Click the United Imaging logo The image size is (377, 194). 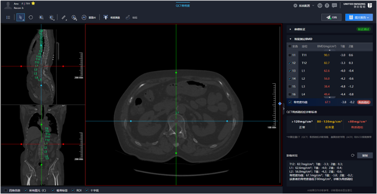pyautogui.click(x=357, y=5)
